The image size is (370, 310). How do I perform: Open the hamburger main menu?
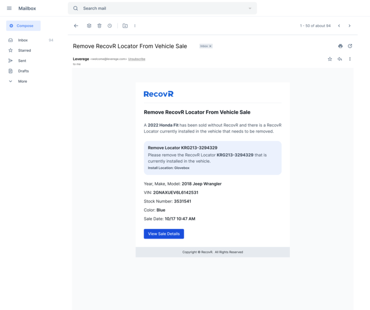(9, 8)
